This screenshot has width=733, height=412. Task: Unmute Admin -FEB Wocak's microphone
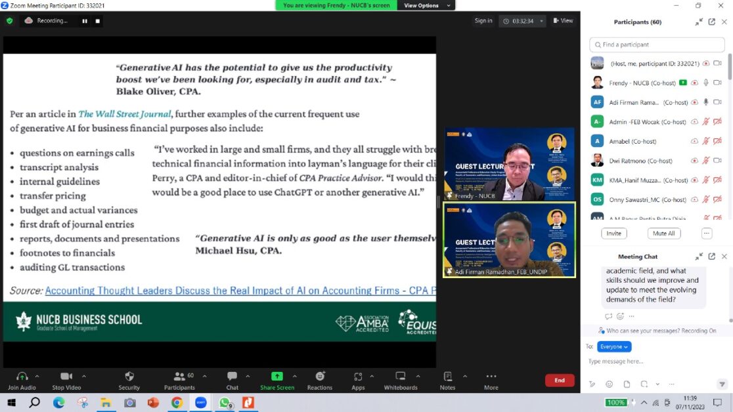(706, 121)
